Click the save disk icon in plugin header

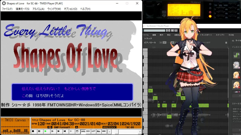pos(176,30)
